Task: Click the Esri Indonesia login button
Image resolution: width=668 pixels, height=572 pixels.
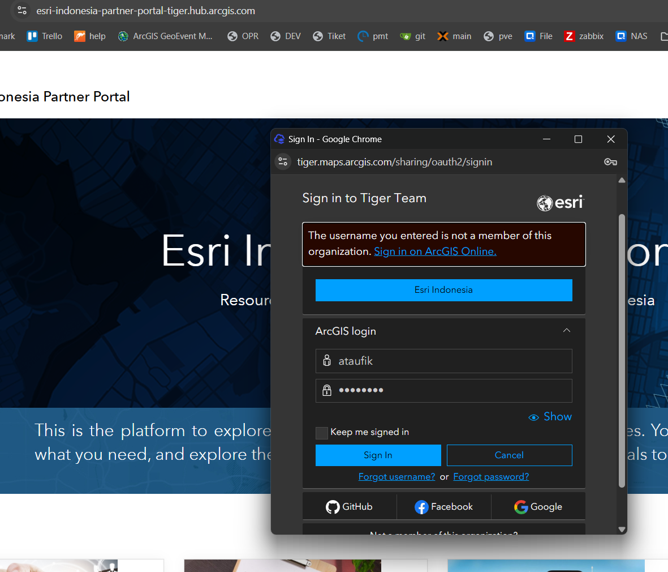Action: (x=443, y=290)
